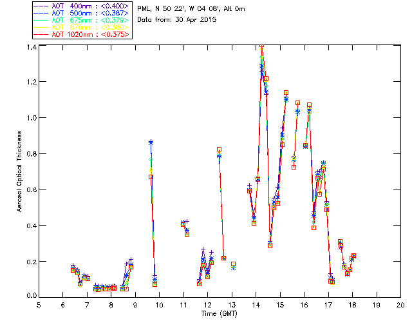Screen dimensions: 412x330
Task: Click the hour 18 x-axis label
Action: click(352, 305)
